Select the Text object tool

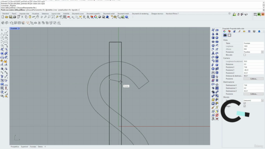click(x=2, y=77)
